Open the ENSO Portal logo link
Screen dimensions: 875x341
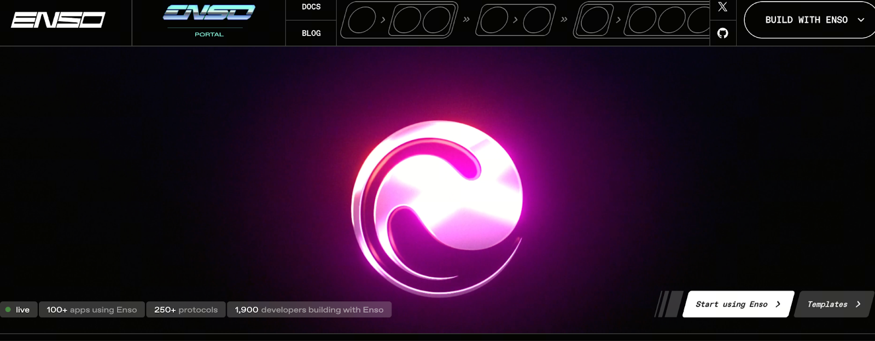pyautogui.click(x=209, y=21)
